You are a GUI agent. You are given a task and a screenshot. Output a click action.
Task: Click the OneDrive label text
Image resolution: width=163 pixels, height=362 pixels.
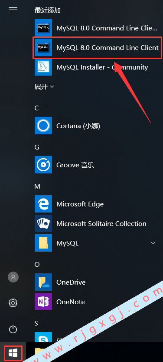click(71, 282)
